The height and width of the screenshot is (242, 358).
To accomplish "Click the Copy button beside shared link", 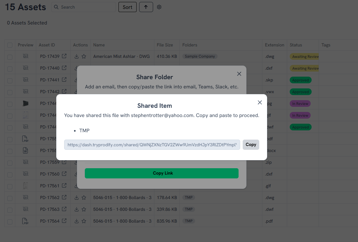I will tap(251, 145).
